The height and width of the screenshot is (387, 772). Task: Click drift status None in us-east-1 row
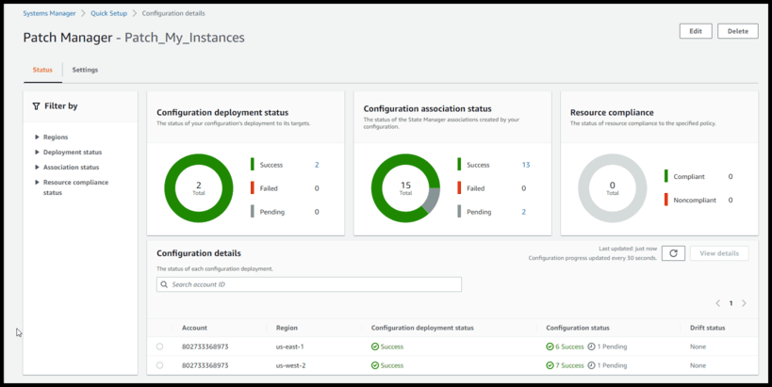(698, 347)
